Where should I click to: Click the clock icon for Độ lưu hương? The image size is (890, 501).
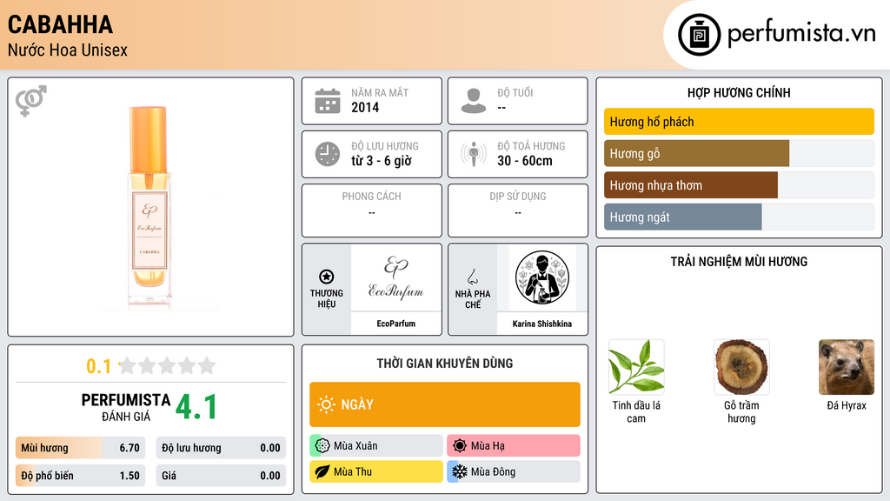point(328,154)
